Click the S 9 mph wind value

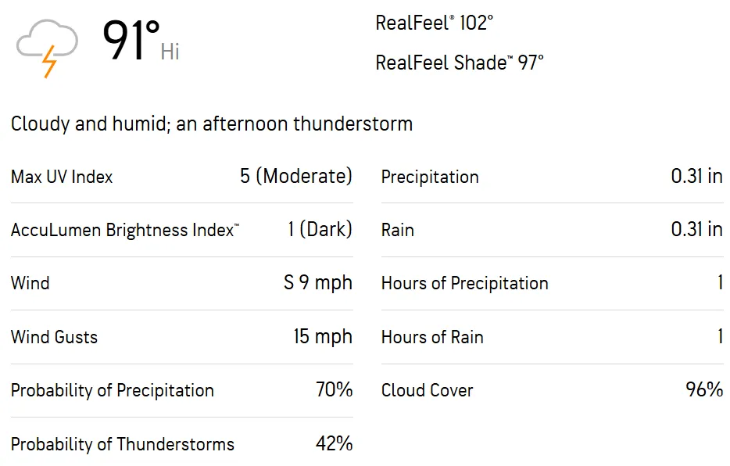pos(317,282)
